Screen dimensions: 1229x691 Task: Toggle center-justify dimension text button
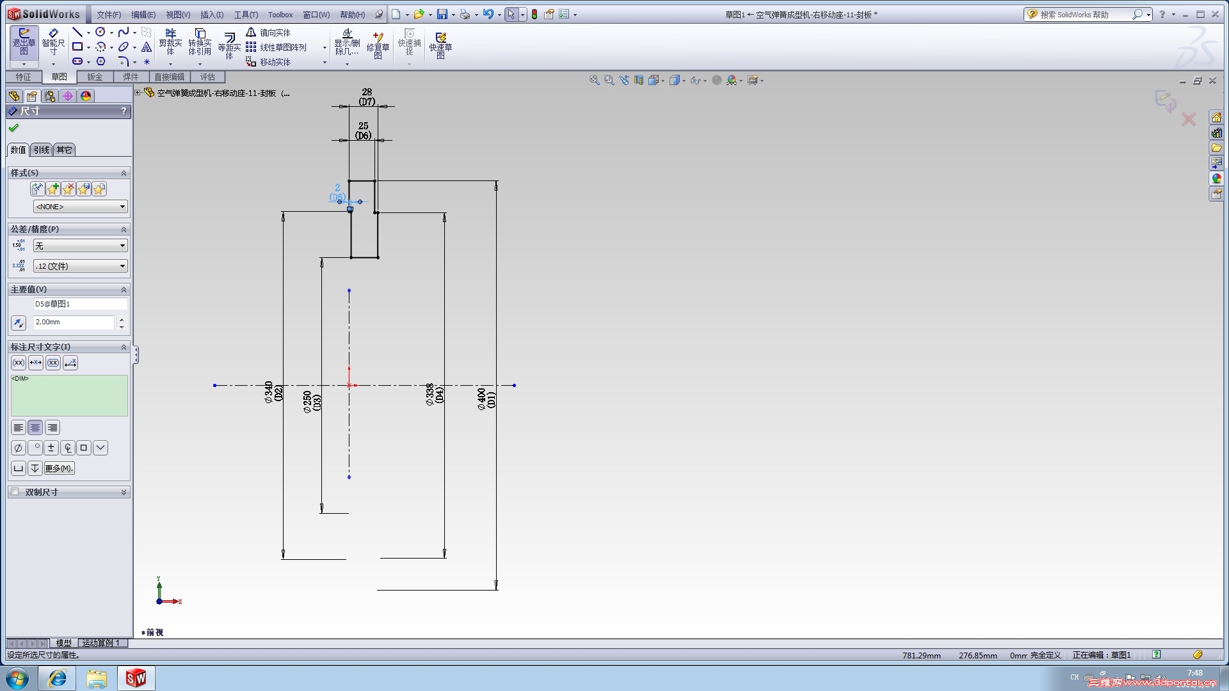(x=35, y=427)
